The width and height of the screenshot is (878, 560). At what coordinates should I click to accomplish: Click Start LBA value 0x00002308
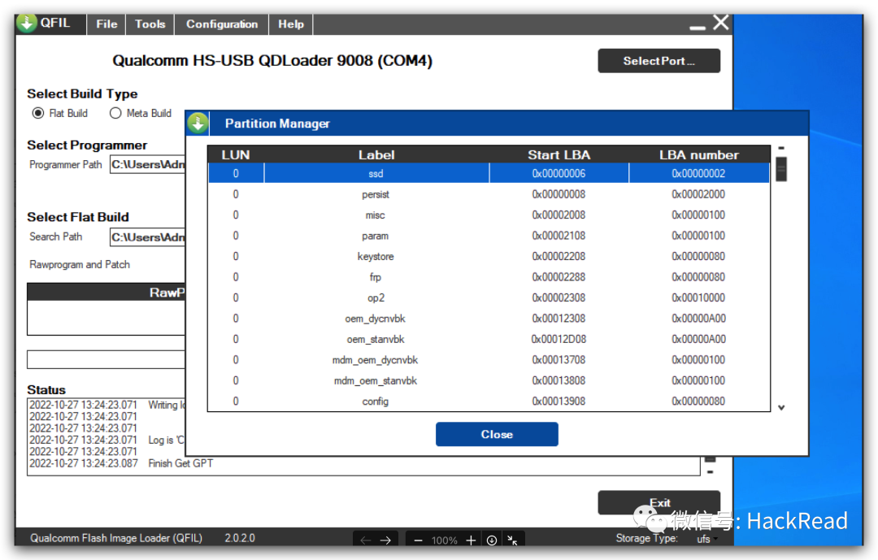click(559, 298)
